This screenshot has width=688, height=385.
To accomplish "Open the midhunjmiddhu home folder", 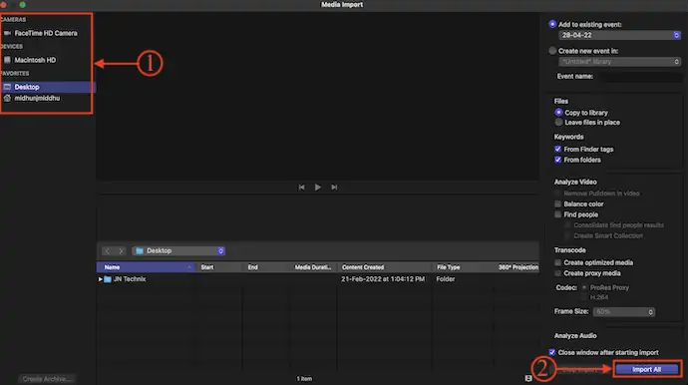I will 37,98.
